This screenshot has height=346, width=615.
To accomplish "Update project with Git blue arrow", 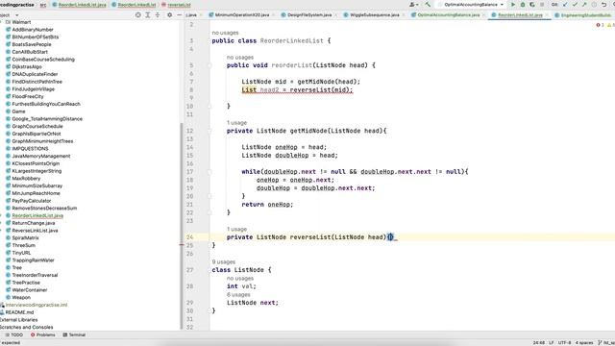I will click(x=565, y=4).
